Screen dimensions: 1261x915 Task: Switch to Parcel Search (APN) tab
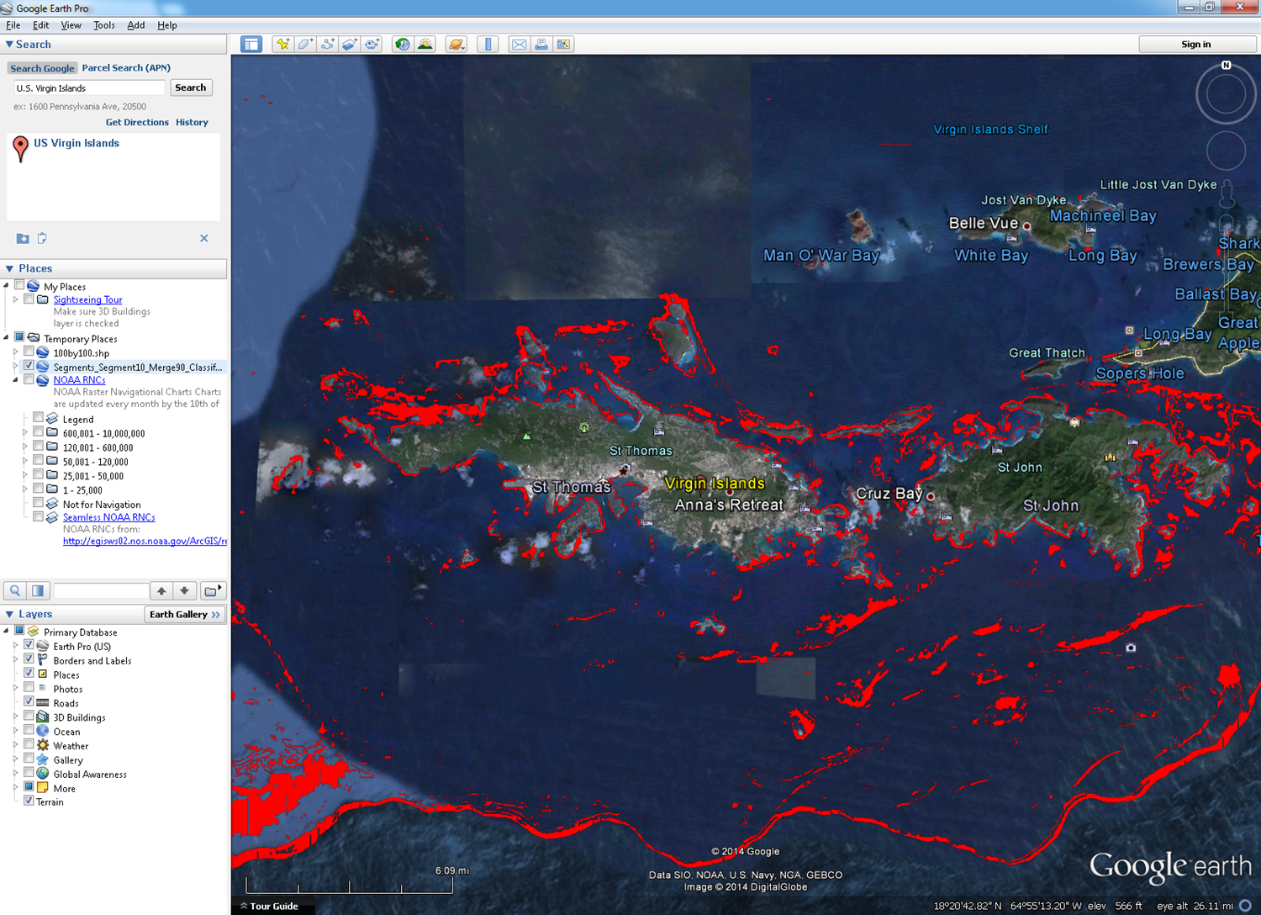pos(126,67)
